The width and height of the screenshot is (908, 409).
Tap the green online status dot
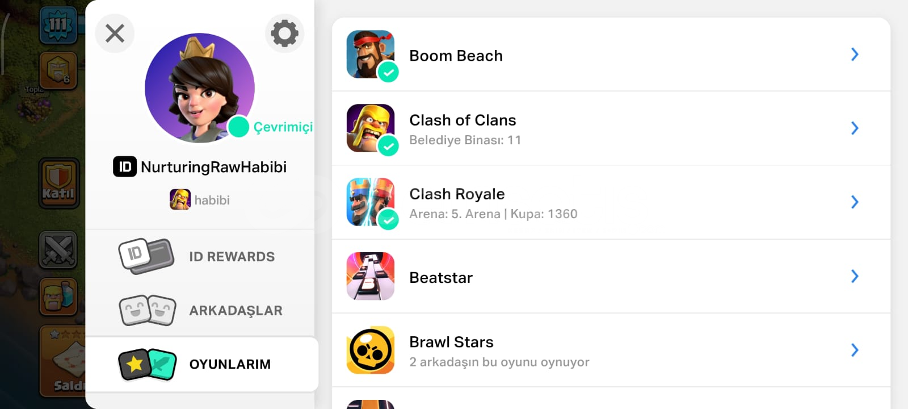tap(238, 127)
